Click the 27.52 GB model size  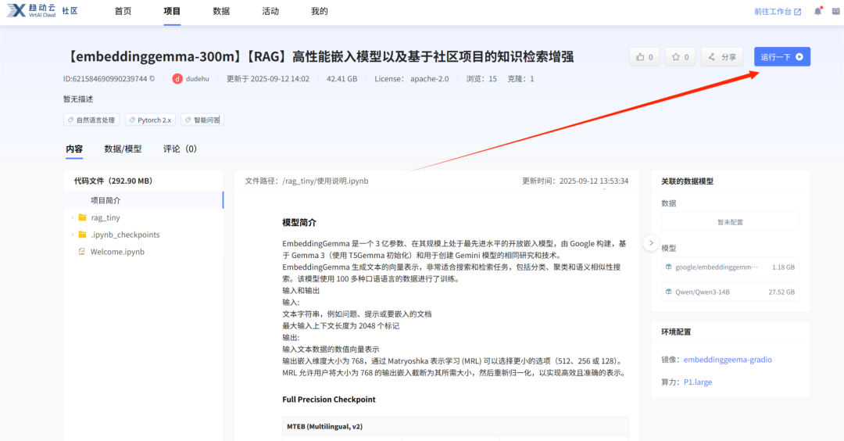tap(781, 292)
